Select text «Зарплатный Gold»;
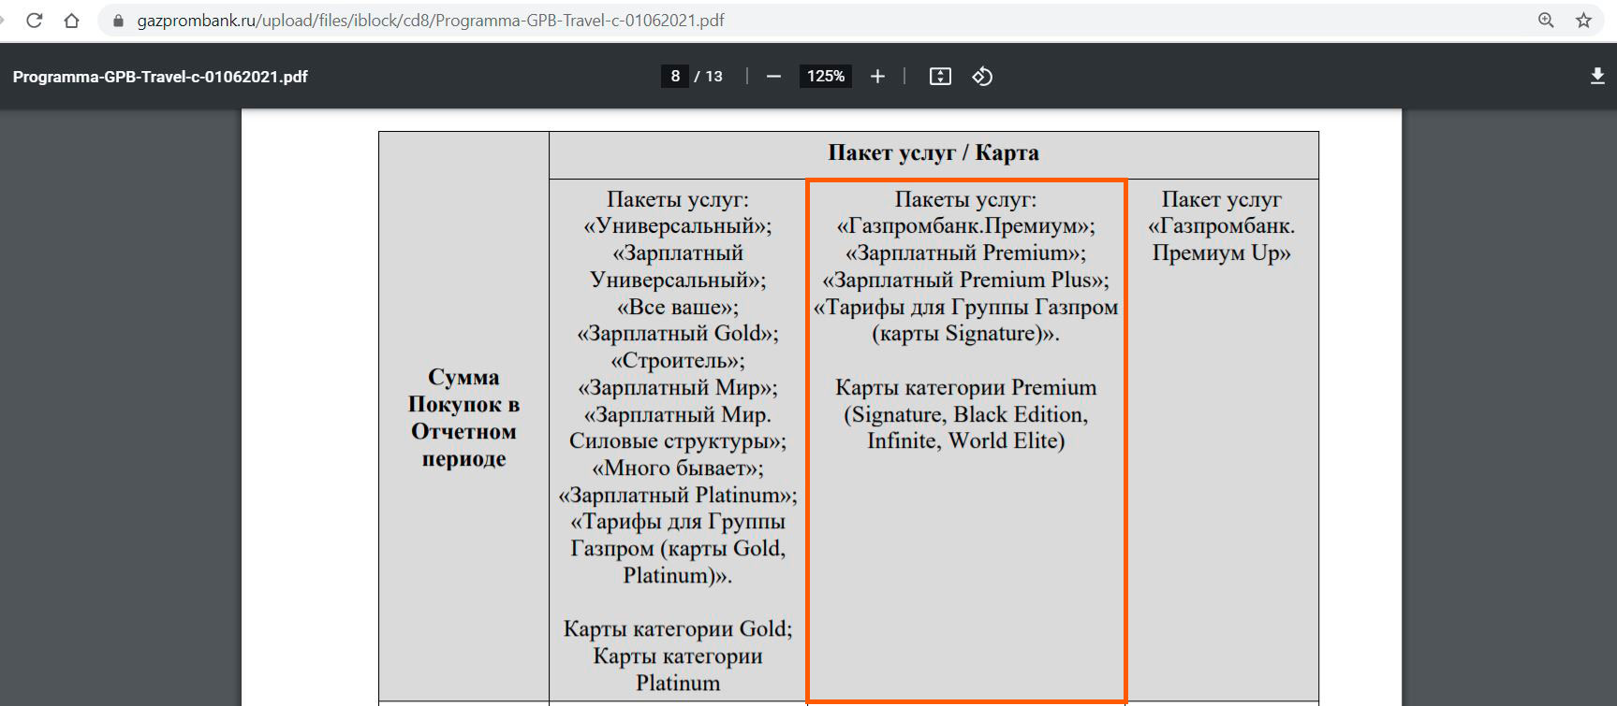The width and height of the screenshot is (1617, 706). pos(677,334)
